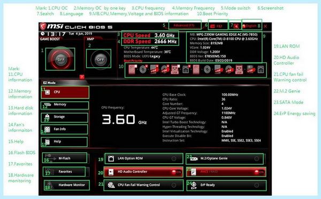
Task: Select the UEFI-badged CD/DVD boot device icon
Action: click(x=143, y=69)
